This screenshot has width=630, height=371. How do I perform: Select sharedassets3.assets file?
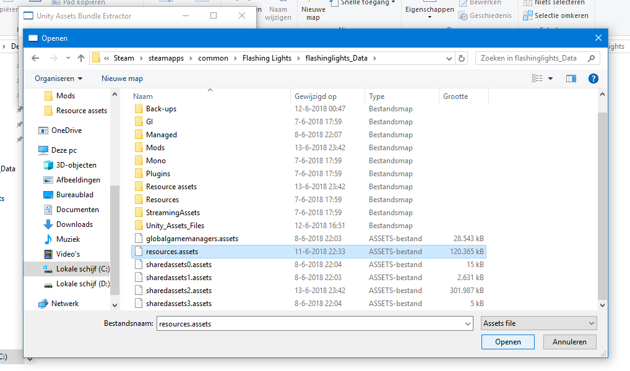[x=179, y=304]
